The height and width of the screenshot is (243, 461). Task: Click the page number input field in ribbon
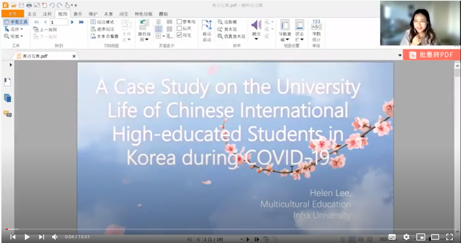(x=59, y=22)
